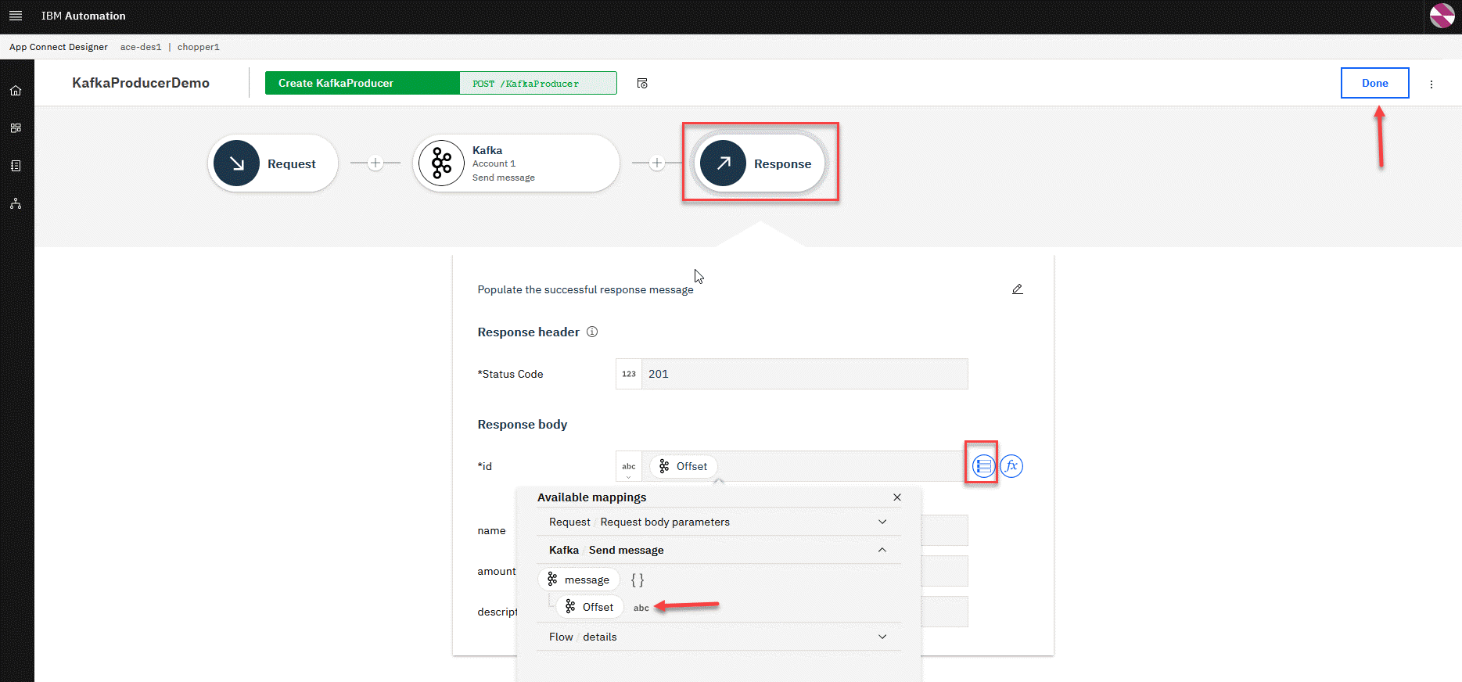Expand Request body parameters section
This screenshot has height=682, width=1462.
pos(882,522)
